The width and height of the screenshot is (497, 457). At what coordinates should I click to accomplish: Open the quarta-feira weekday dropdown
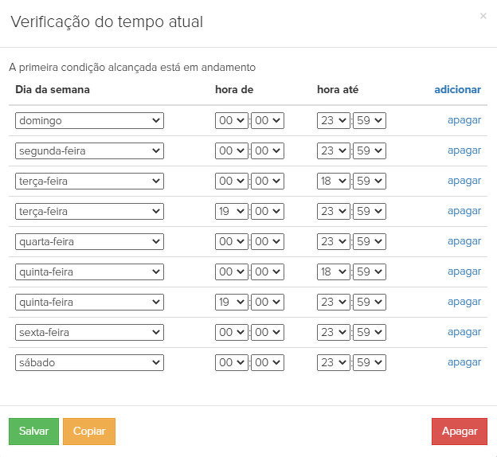(89, 241)
